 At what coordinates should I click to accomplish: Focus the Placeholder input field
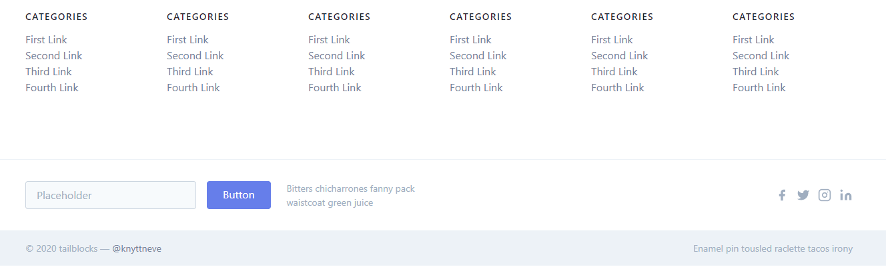(111, 195)
